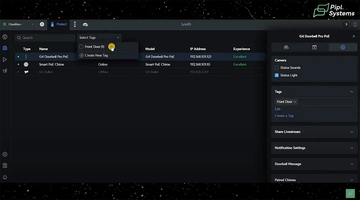Expand the Doorbell Message section
Image resolution: width=360 pixels, height=200 pixels.
(x=314, y=164)
